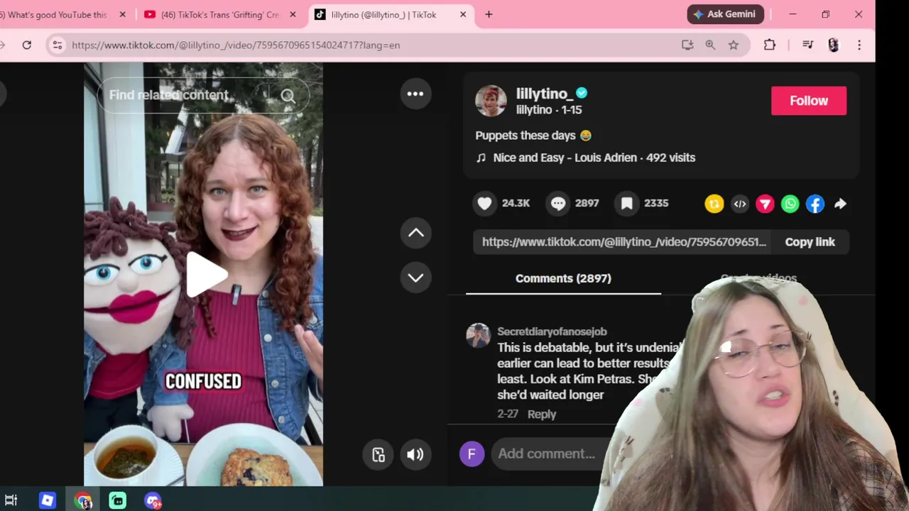Bookmark this page with star icon
Screen dimensions: 909x511
click(734, 45)
